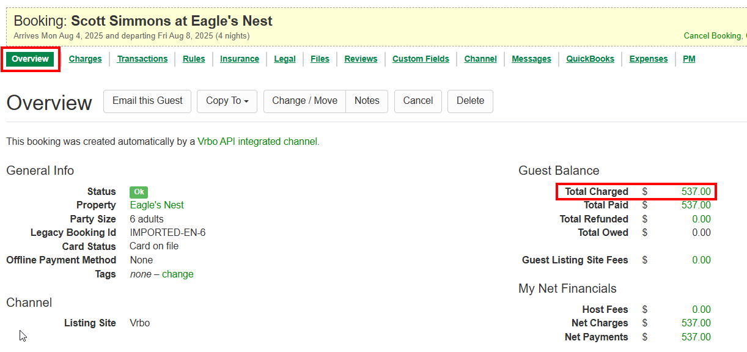This screenshot has height=352, width=747.
Task: Select the Legacy Booking Id IMPORTED-EN-6
Action: point(167,233)
